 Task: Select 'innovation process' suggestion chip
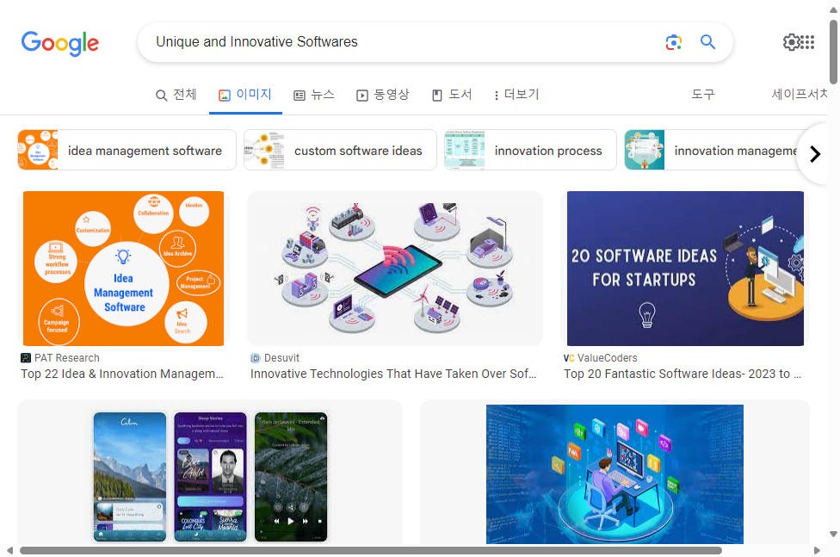click(530, 150)
